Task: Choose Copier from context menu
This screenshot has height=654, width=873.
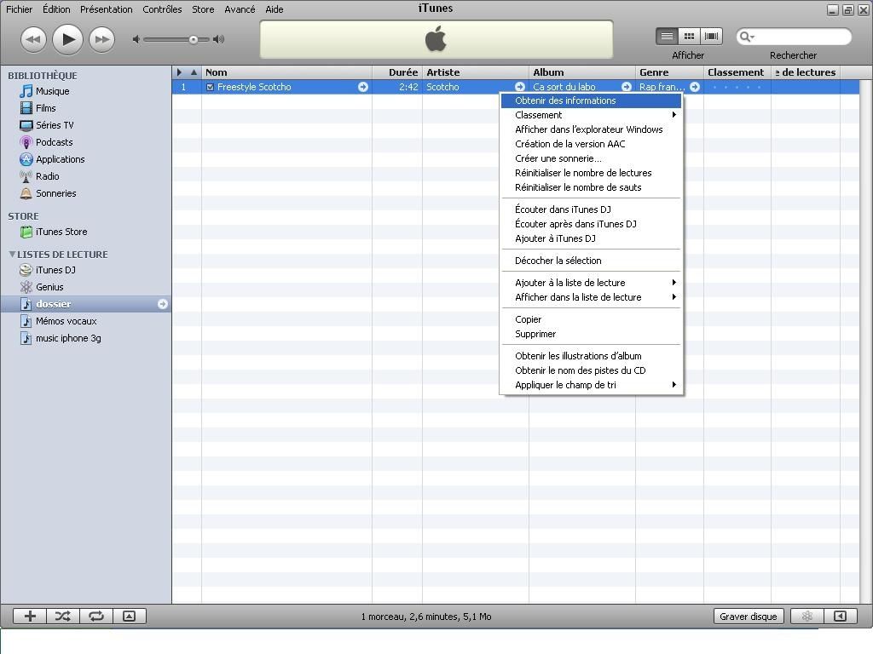Action: [x=591, y=320]
